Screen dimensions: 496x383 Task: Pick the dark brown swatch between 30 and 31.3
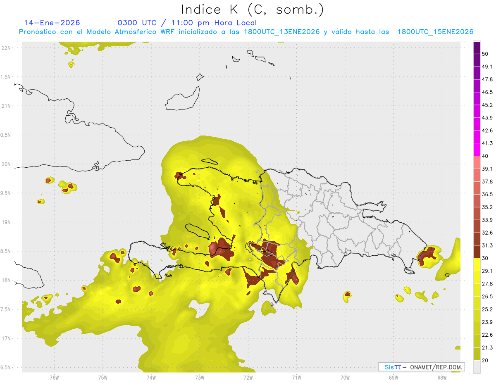477,252
